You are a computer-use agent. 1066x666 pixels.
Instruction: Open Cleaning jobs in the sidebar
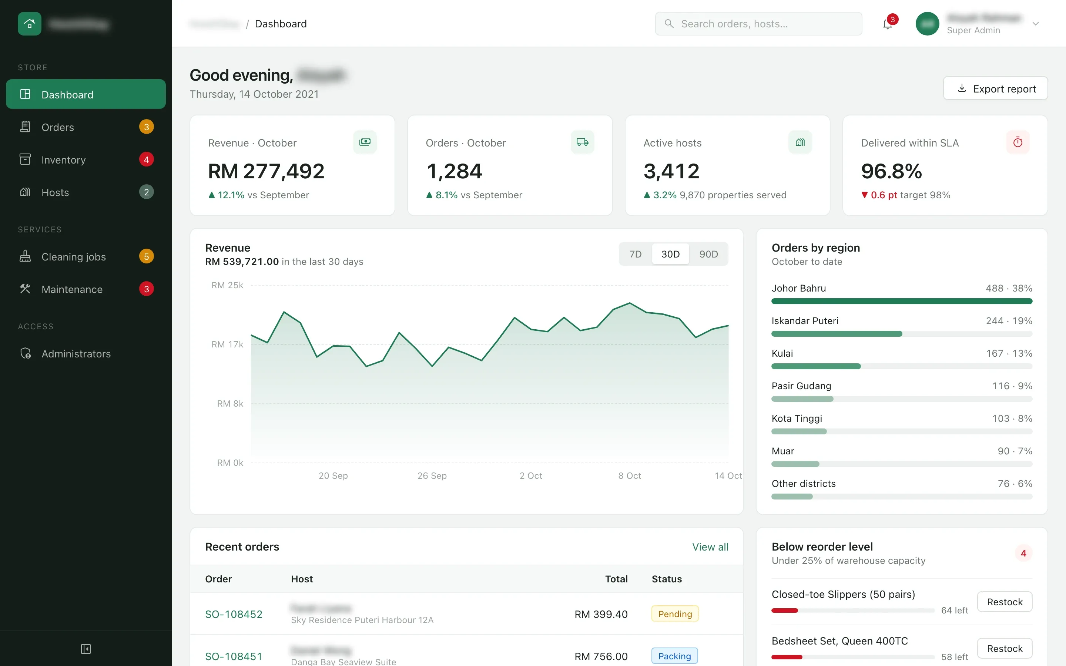coord(86,257)
